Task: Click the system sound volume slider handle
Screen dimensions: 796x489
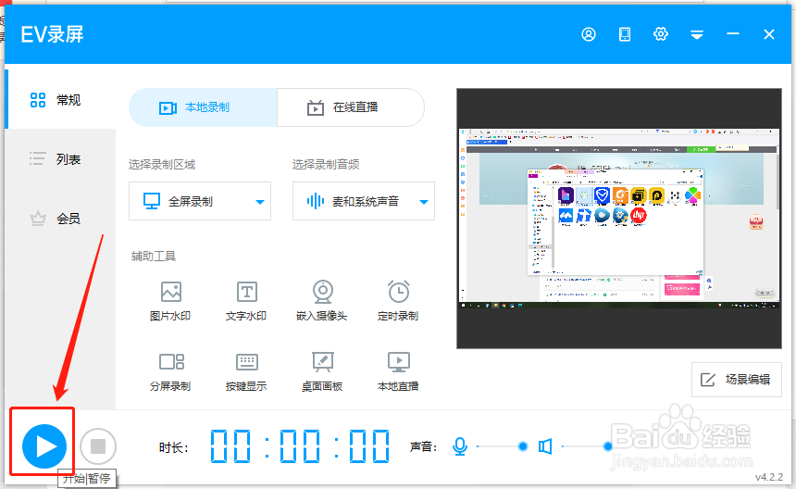Action: [x=607, y=446]
